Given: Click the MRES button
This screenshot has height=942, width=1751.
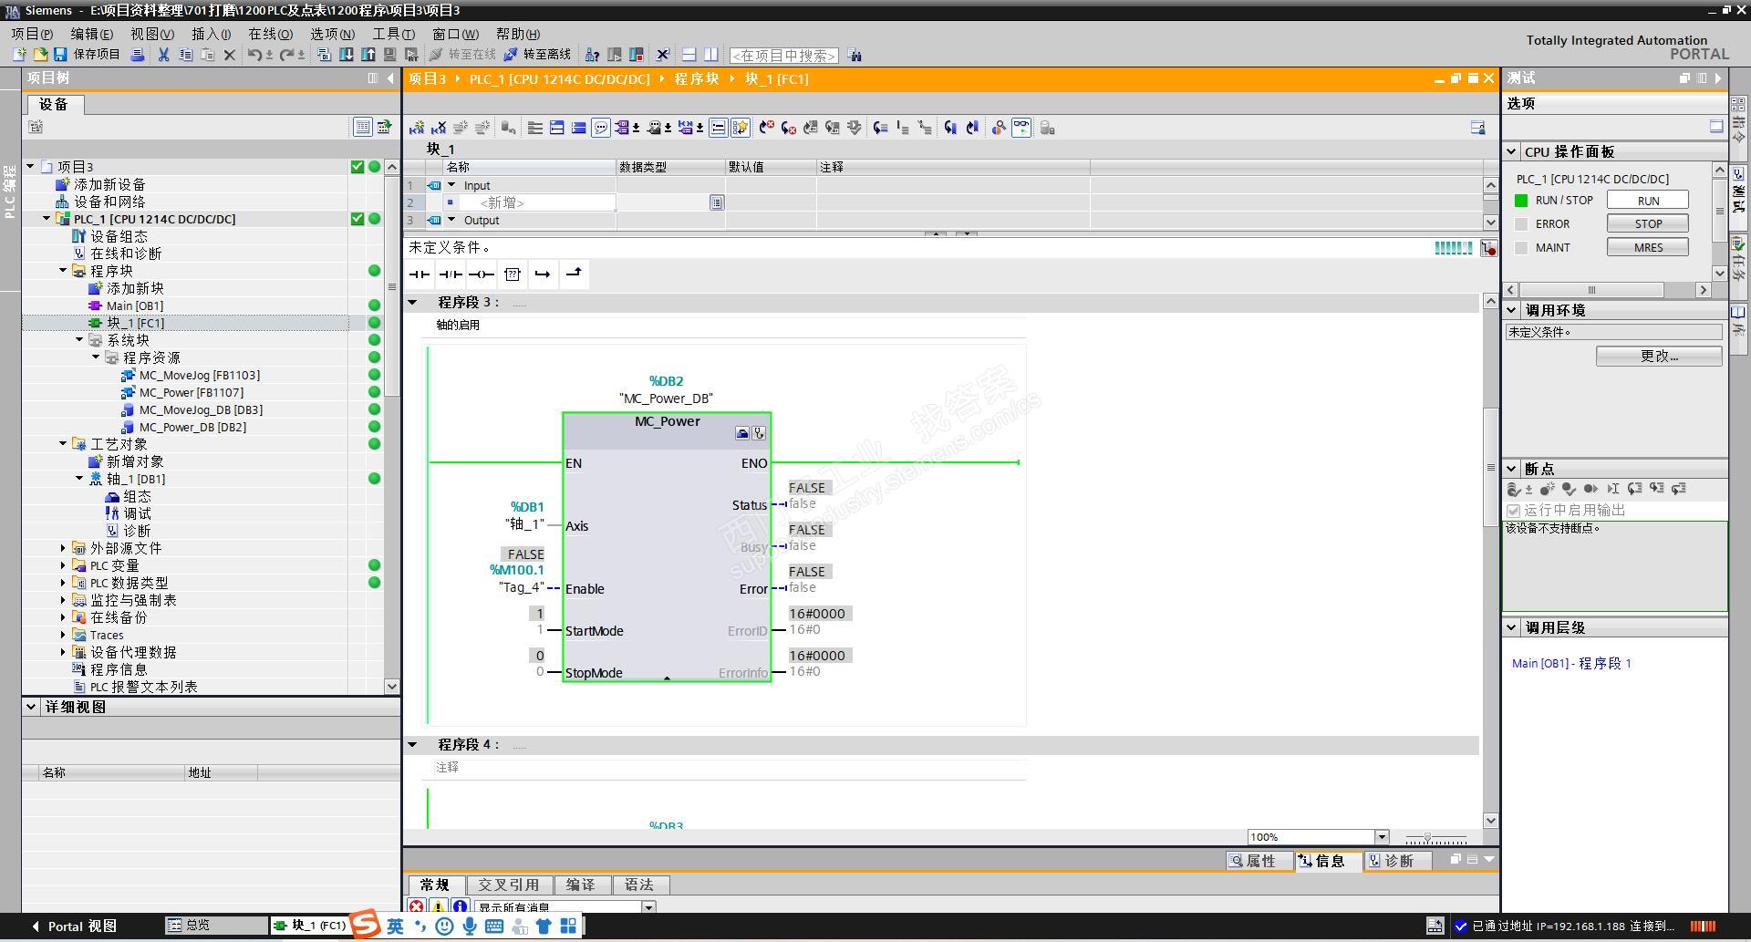Looking at the screenshot, I should [x=1648, y=247].
